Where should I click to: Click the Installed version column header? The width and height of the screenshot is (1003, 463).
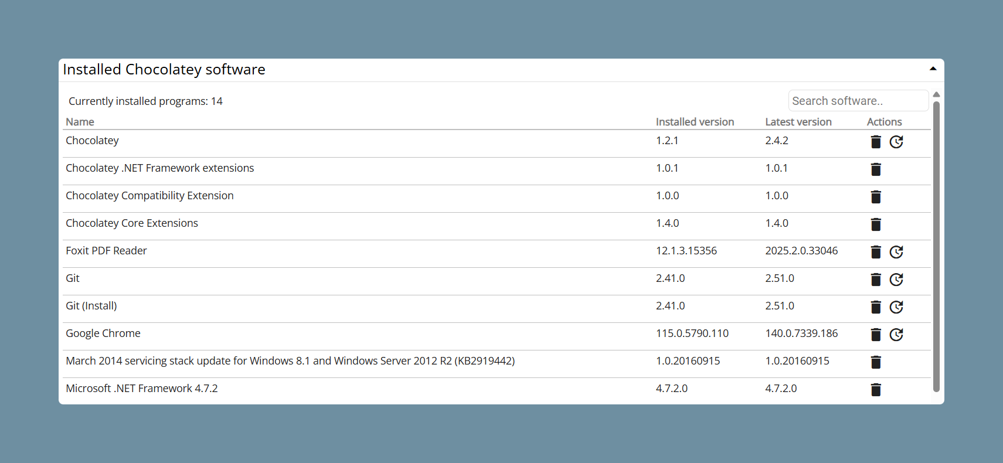[695, 122]
